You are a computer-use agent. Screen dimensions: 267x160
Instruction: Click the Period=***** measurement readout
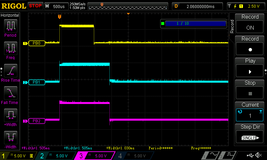161,148
